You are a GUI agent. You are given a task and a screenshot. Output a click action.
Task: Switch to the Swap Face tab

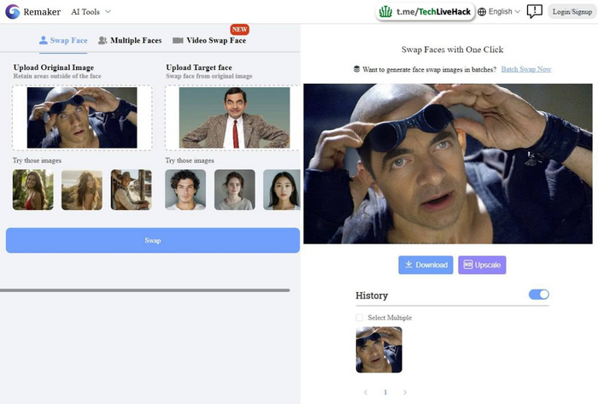click(x=63, y=40)
